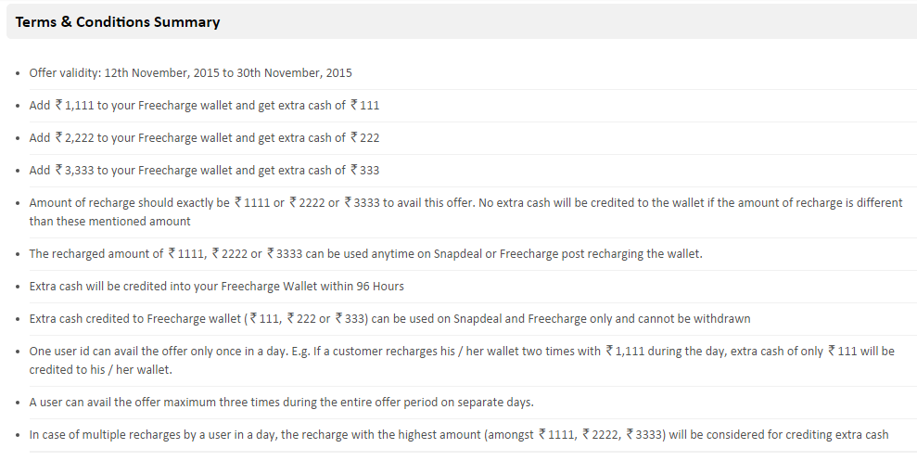
Task: Click the rupee symbol before extra cash 111
Action: coord(353,106)
